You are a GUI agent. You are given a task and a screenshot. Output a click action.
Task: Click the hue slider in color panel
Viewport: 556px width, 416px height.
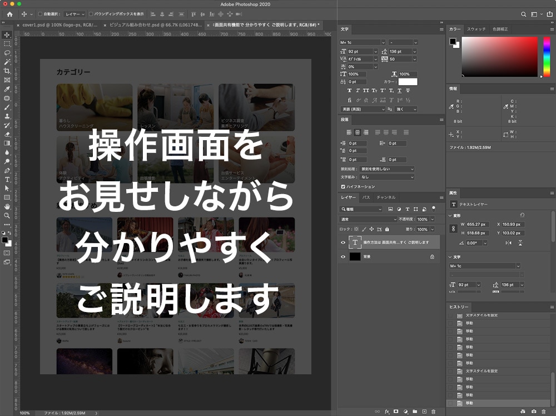point(547,57)
